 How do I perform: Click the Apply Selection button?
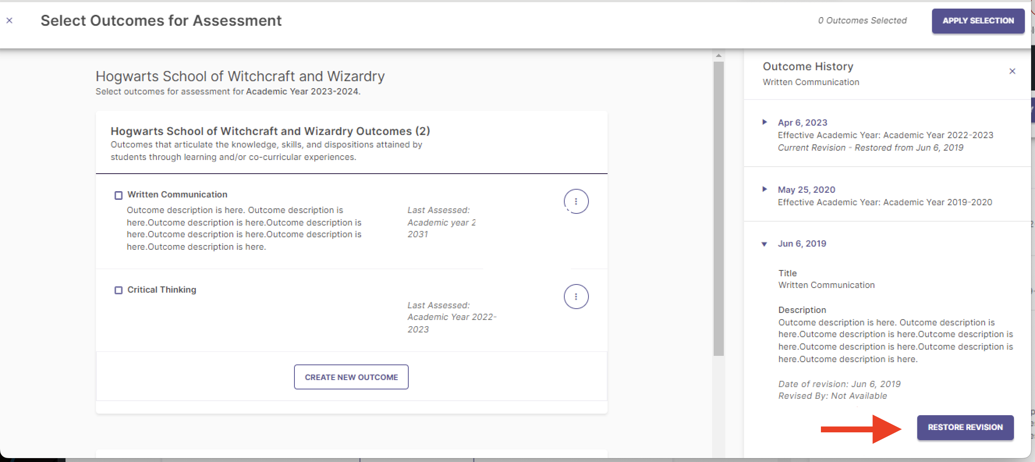(x=978, y=21)
